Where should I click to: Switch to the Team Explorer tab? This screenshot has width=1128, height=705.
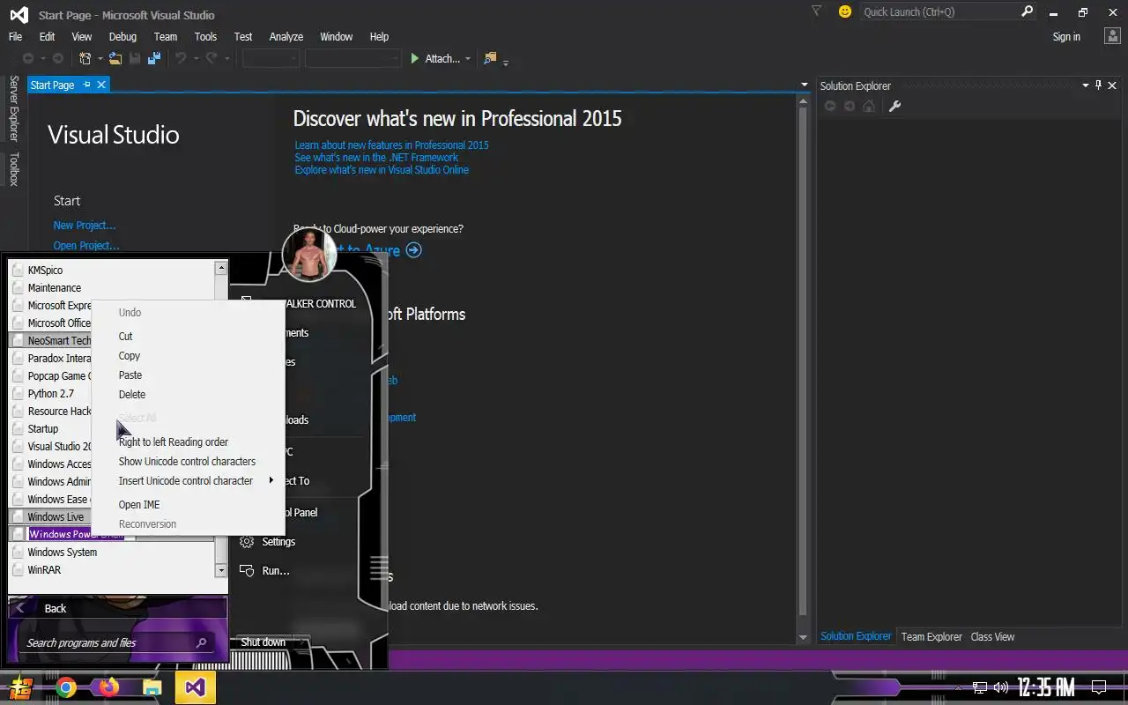point(931,636)
